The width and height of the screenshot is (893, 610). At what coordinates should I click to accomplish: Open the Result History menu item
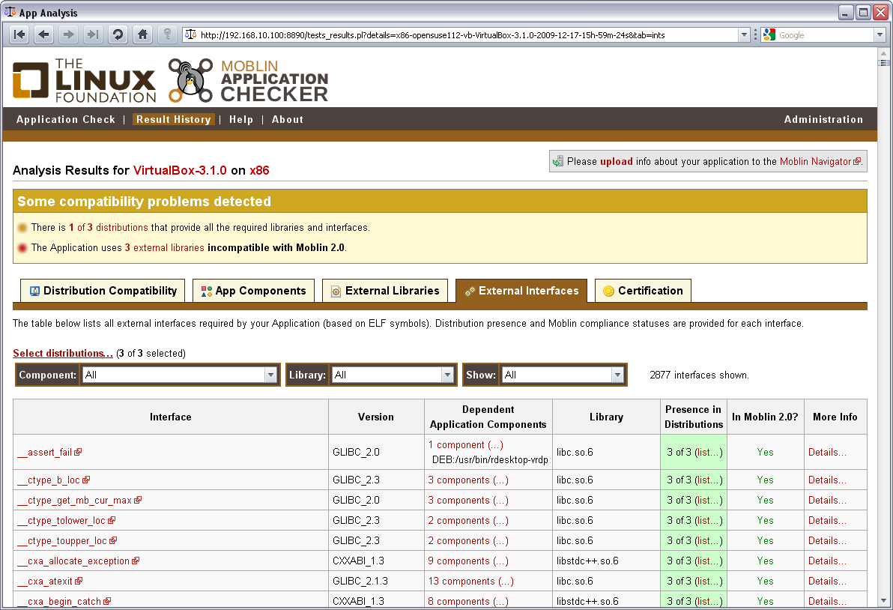tap(173, 120)
